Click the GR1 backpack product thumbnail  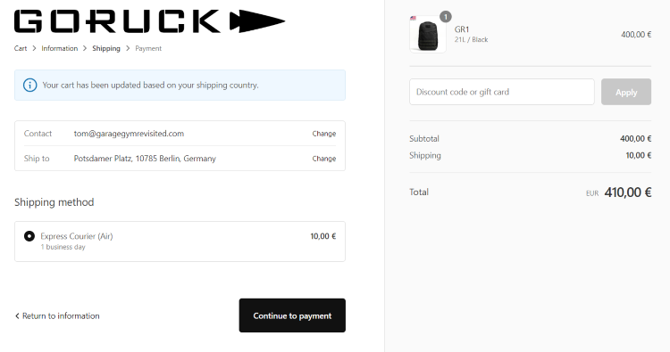pos(428,35)
